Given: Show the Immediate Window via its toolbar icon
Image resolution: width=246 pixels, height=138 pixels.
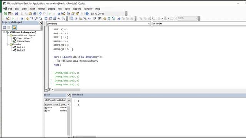Looking at the screenshot, I should tap(50, 18).
